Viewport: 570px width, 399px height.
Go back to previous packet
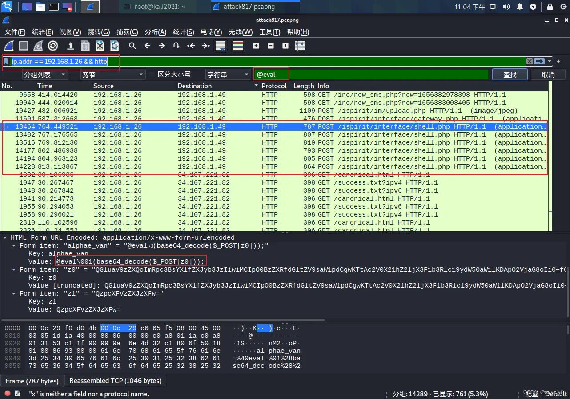coord(147,46)
